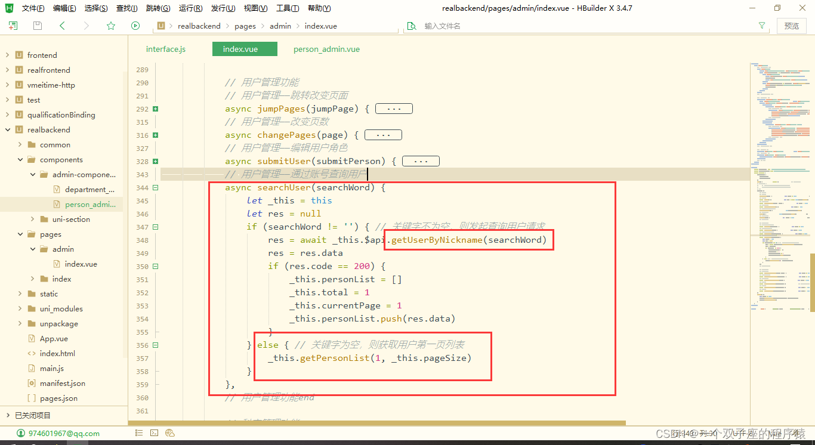The height and width of the screenshot is (445, 815).
Task: Click the frontend project icon
Action: tap(19, 55)
